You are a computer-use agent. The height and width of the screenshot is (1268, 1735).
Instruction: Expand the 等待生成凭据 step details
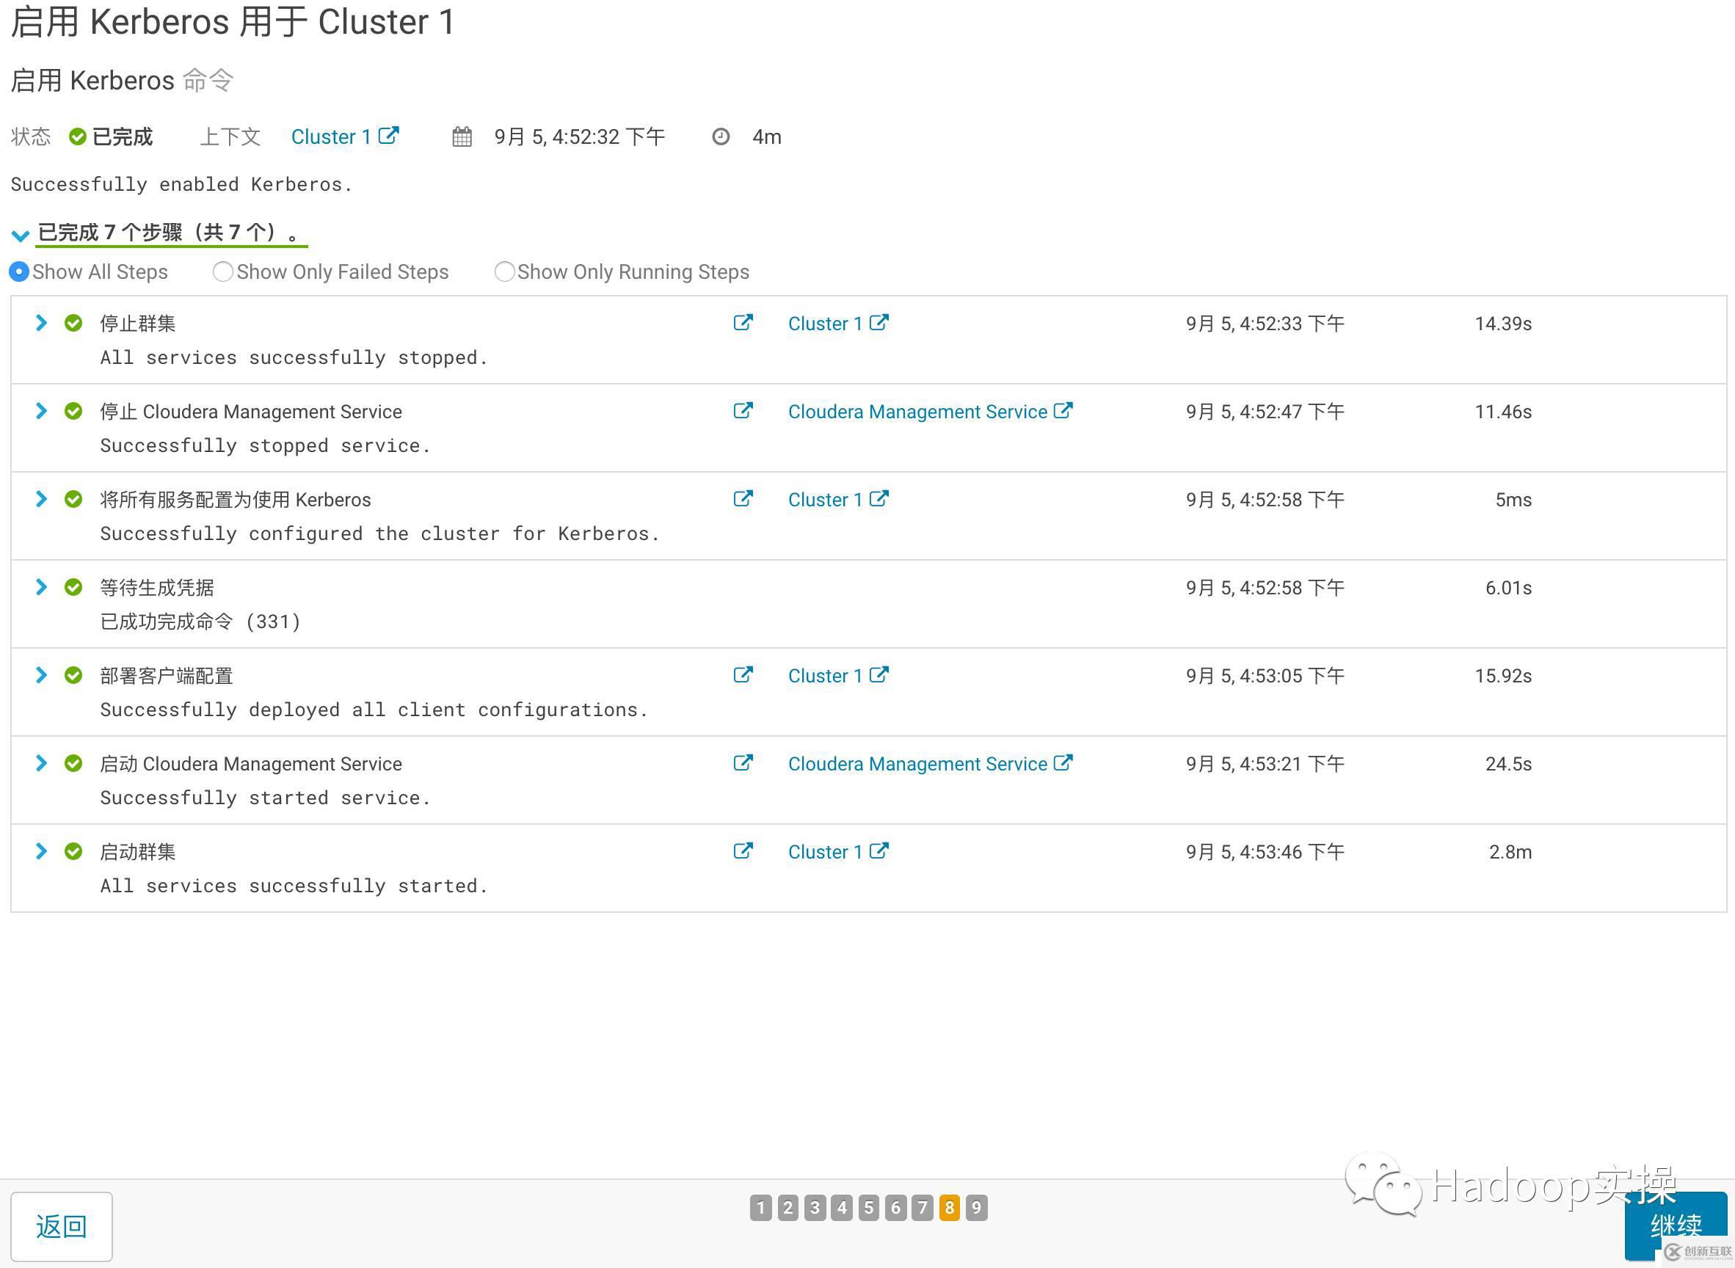41,587
